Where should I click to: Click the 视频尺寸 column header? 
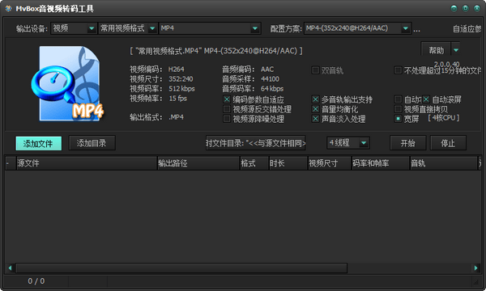[330, 163]
